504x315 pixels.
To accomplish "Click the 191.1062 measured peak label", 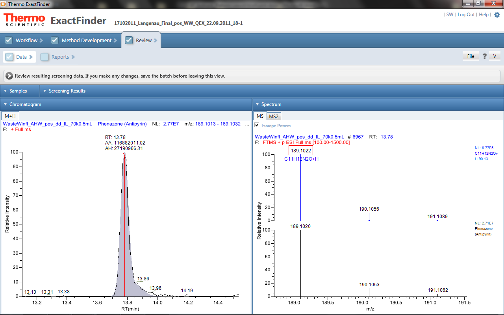I will 438,290.
